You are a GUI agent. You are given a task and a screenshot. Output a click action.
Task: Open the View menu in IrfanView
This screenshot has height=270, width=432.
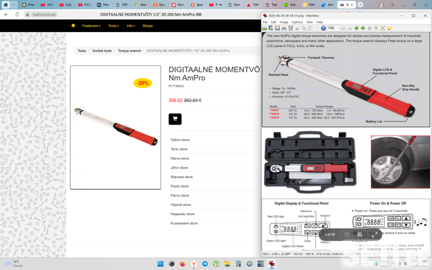tap(309, 22)
